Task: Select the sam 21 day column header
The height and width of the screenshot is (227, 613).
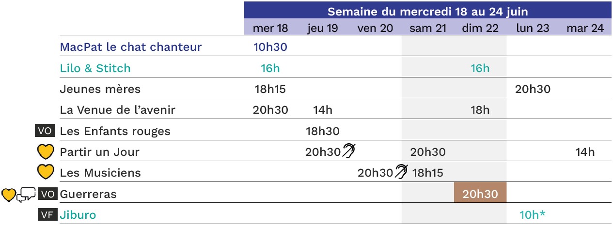Action: (x=428, y=28)
